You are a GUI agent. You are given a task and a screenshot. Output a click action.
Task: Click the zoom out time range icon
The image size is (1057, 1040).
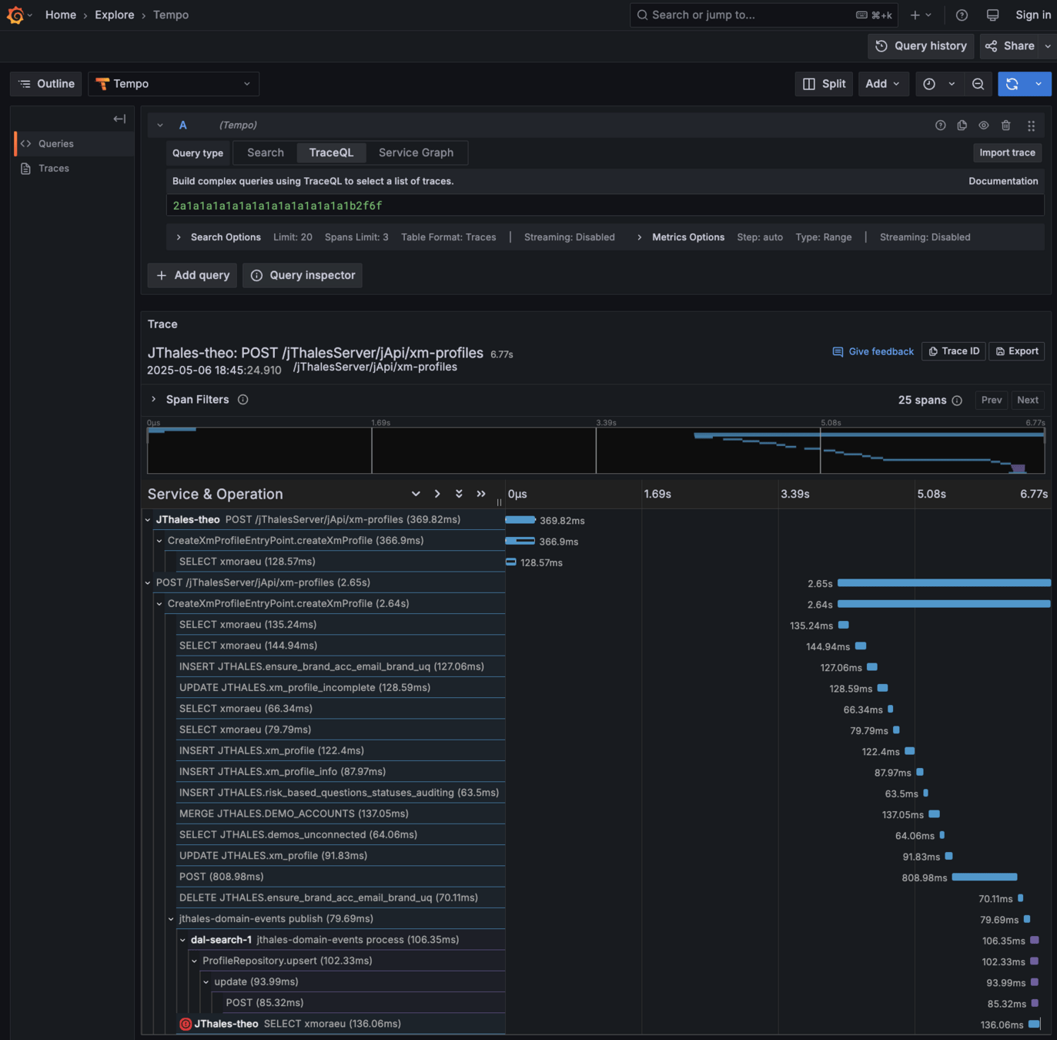pos(978,84)
